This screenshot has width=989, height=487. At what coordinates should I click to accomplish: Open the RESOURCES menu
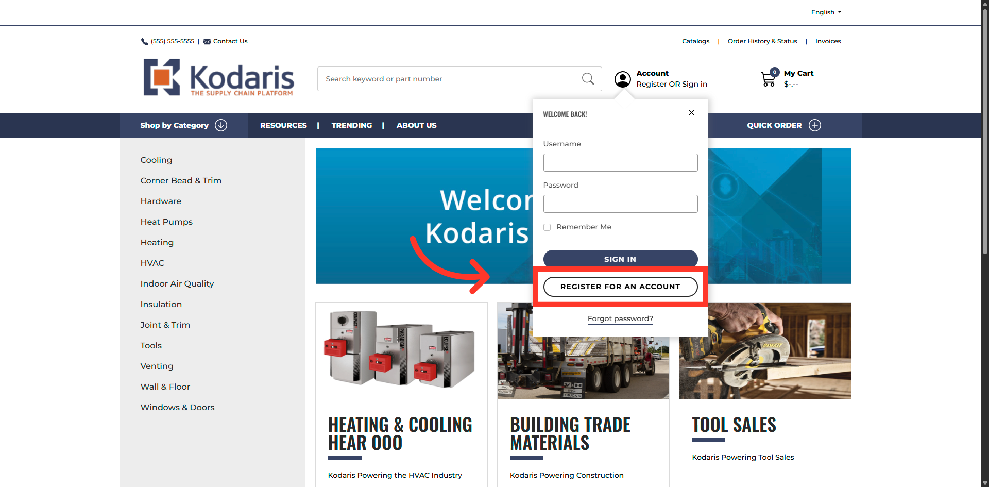[283, 125]
